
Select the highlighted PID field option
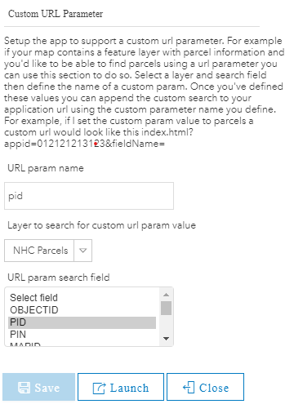tap(82, 322)
